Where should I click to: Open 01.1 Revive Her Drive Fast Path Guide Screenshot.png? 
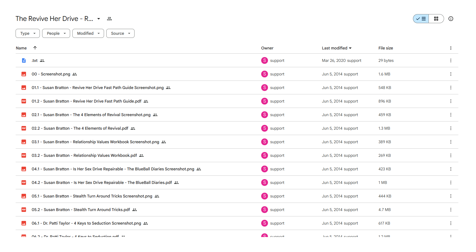tap(98, 88)
